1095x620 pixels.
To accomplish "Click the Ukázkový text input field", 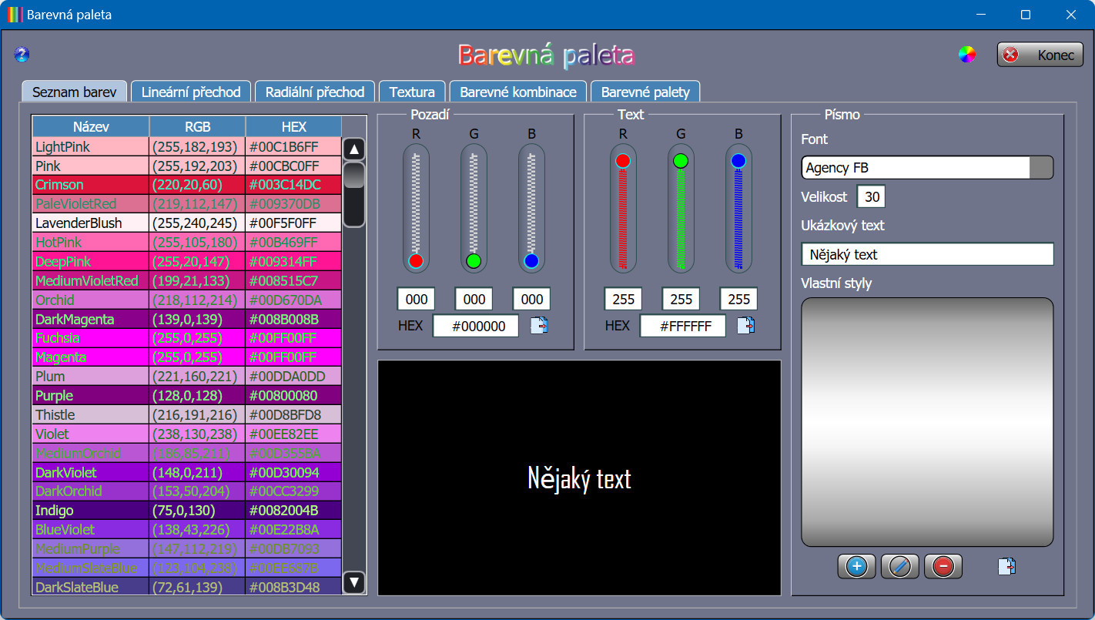I will [927, 254].
